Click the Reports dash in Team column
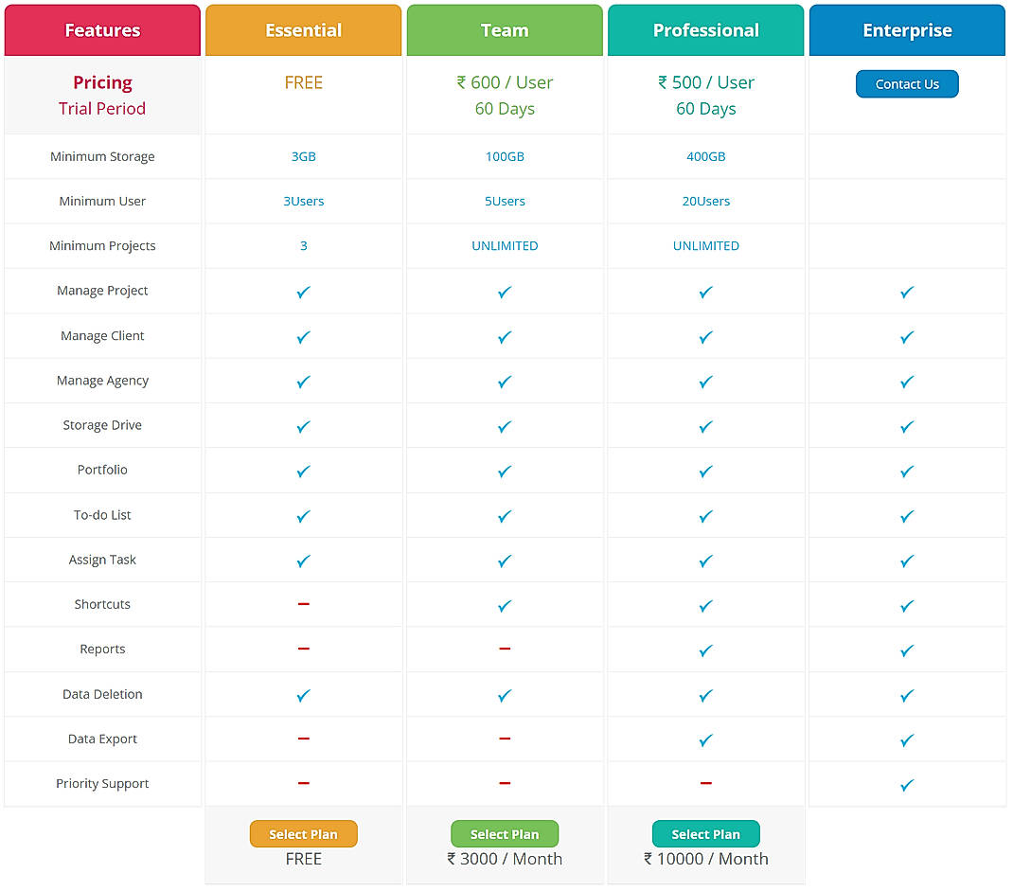Viewport: 1013px width, 891px height. click(505, 650)
